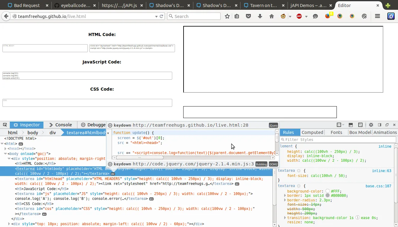398x227 pixels.
Task: Expand the transition property in Rules
Action: point(285,218)
